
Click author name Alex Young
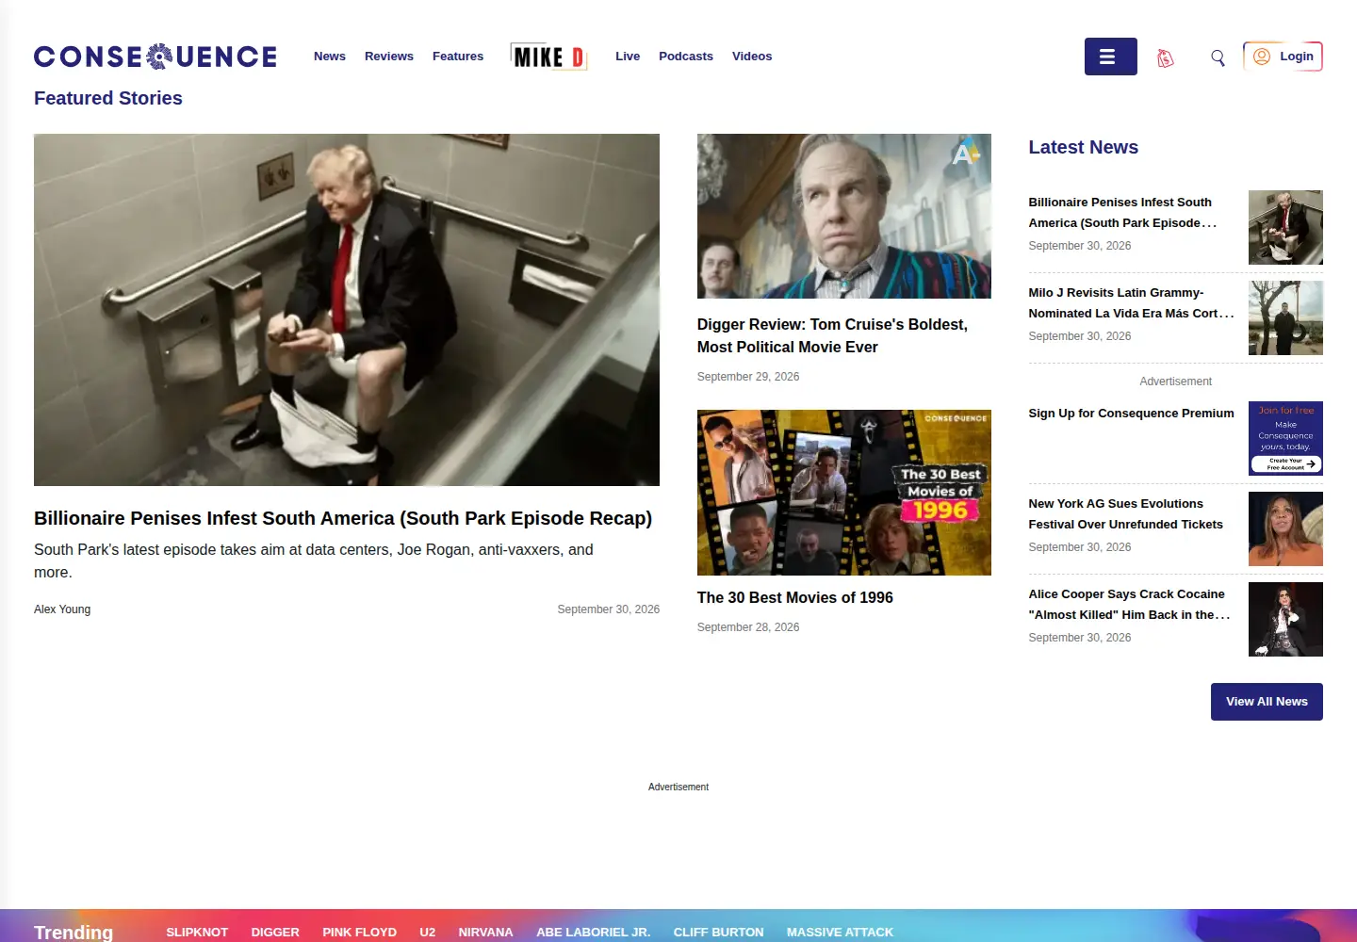click(x=62, y=609)
